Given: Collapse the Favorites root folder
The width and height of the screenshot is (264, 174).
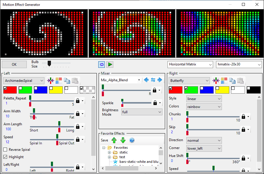Looking at the screenshot, I should point(104,148).
